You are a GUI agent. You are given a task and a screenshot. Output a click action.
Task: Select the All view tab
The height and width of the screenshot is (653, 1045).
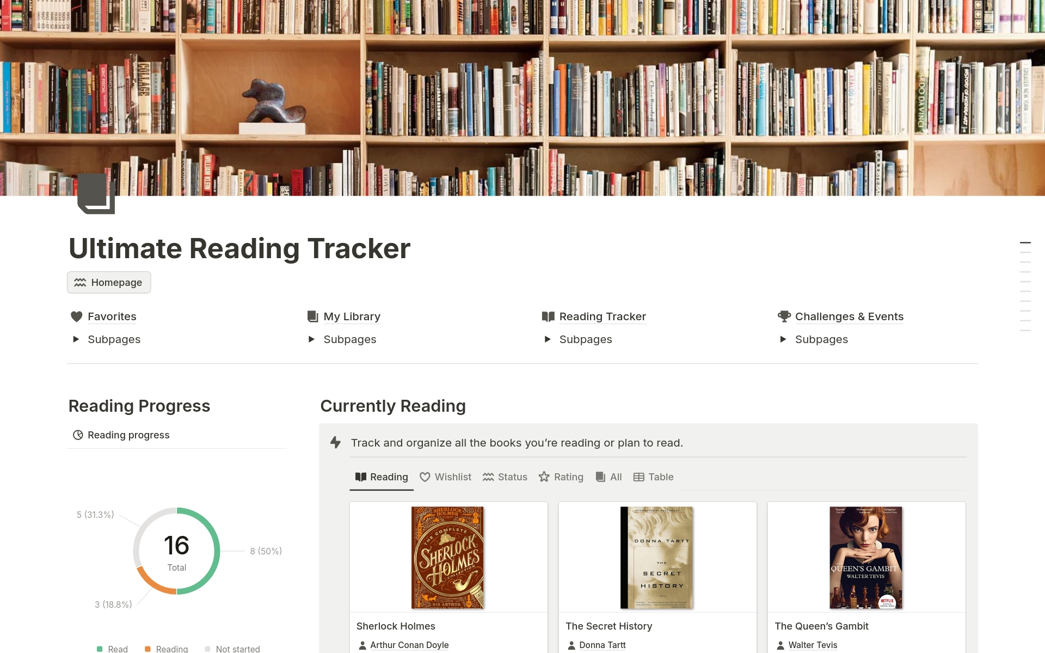coord(609,477)
